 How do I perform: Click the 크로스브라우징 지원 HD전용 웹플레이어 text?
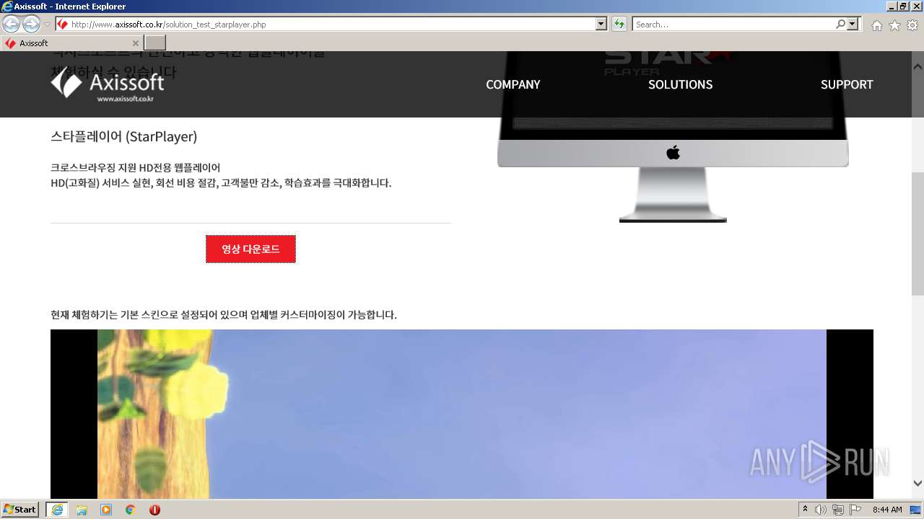point(135,167)
